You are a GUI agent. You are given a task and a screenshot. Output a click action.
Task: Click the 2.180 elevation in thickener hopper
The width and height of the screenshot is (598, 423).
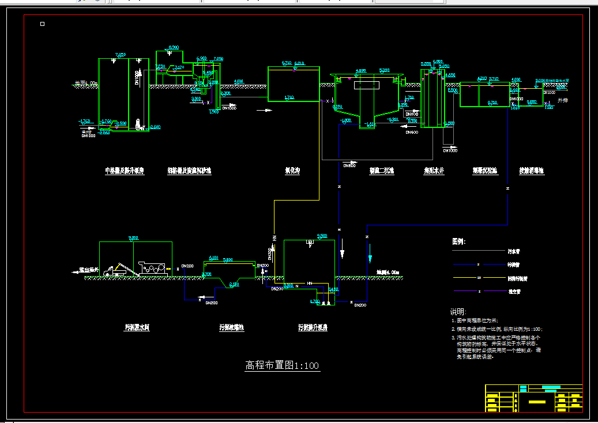tap(234, 284)
